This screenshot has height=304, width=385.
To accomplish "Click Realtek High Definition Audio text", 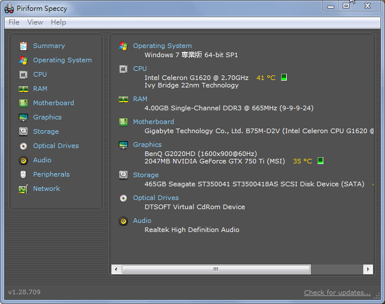I will (x=192, y=230).
